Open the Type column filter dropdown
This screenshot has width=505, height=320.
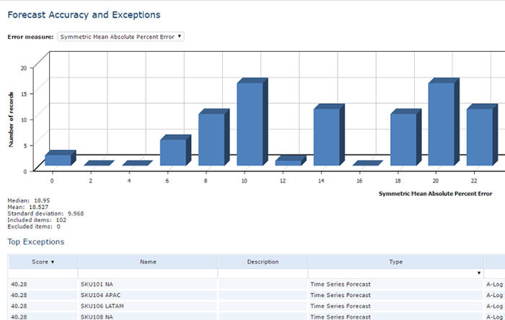pyautogui.click(x=478, y=273)
